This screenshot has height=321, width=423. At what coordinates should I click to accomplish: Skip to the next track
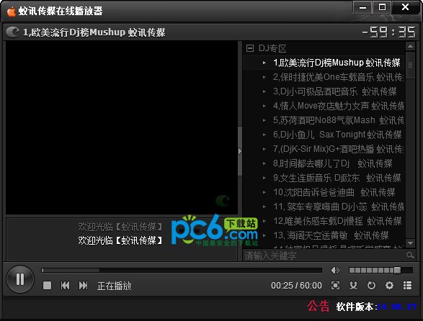(x=83, y=286)
